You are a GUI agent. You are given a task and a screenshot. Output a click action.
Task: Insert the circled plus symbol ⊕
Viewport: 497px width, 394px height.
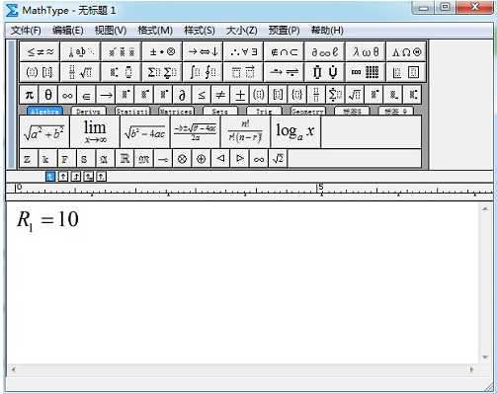coord(202,159)
